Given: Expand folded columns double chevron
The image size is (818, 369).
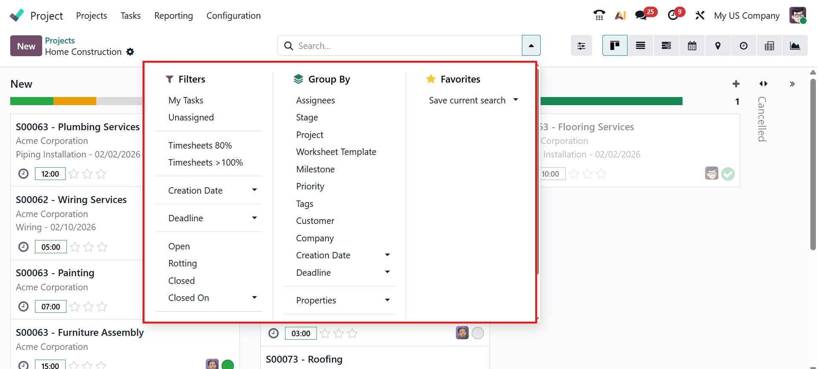Looking at the screenshot, I should 792,84.
